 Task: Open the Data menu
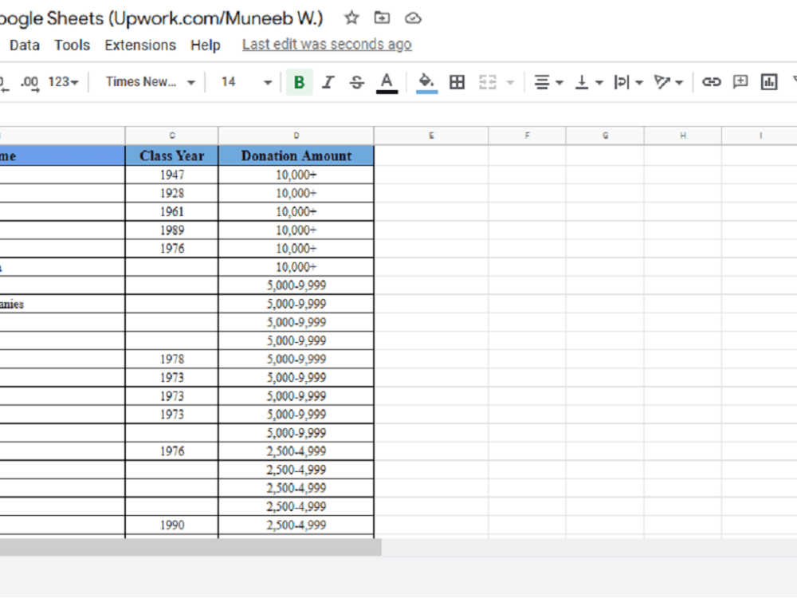(x=24, y=45)
